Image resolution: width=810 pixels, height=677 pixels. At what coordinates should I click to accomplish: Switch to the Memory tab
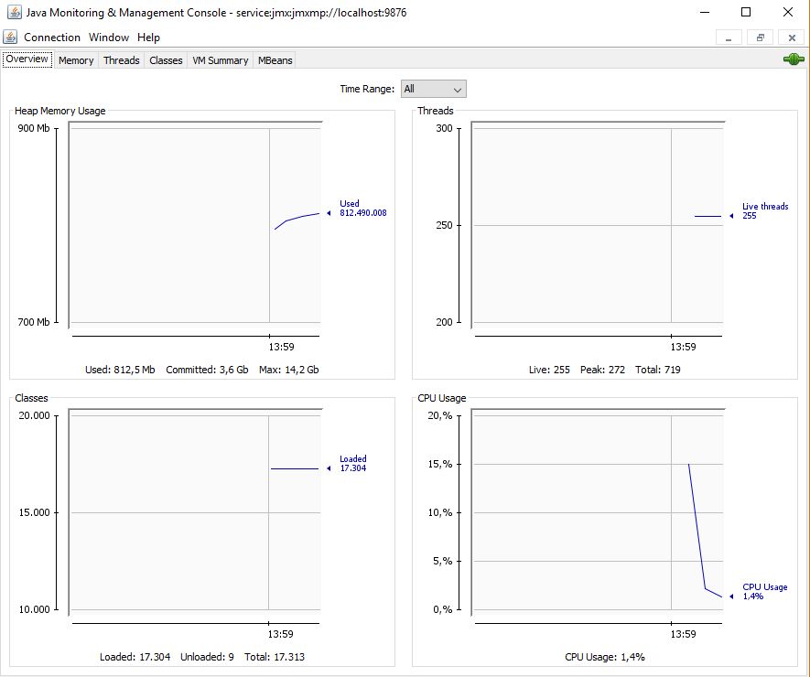[x=76, y=60]
